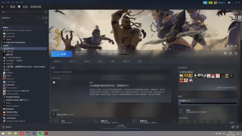The width and height of the screenshot is (242, 136).
Task: Open the 库 library tab
Action: click(19, 7)
